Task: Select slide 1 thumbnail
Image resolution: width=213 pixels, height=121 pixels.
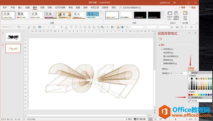Action: point(13,37)
